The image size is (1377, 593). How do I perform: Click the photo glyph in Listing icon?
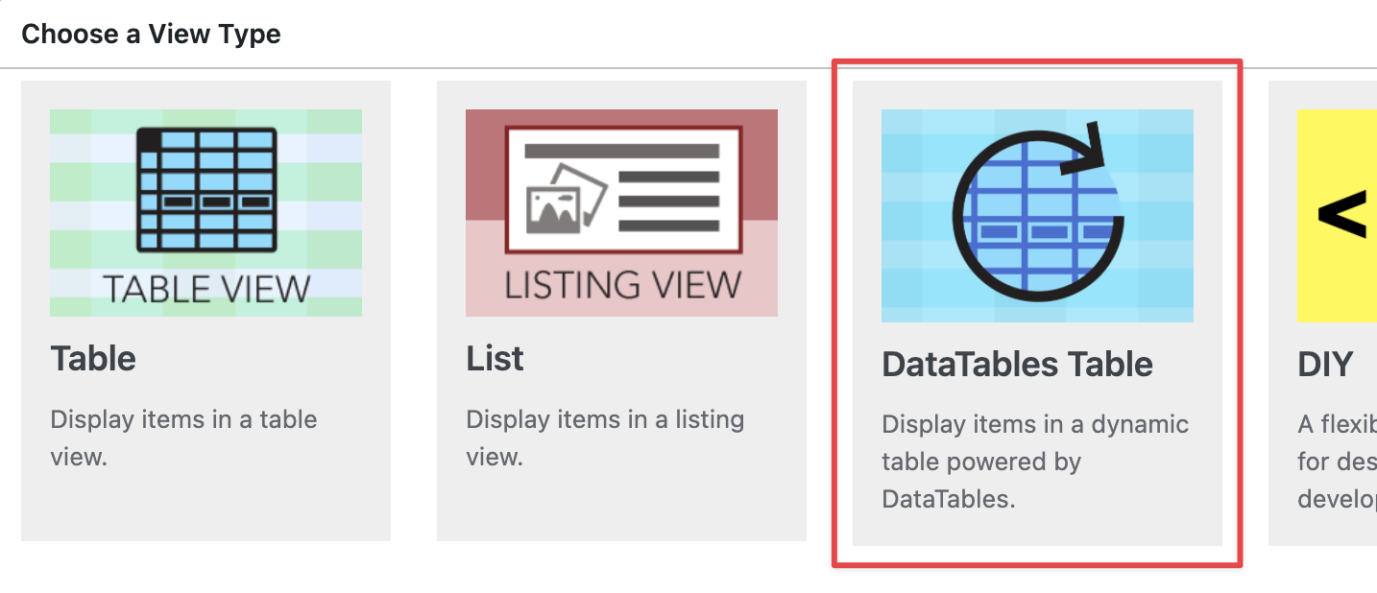tap(567, 203)
